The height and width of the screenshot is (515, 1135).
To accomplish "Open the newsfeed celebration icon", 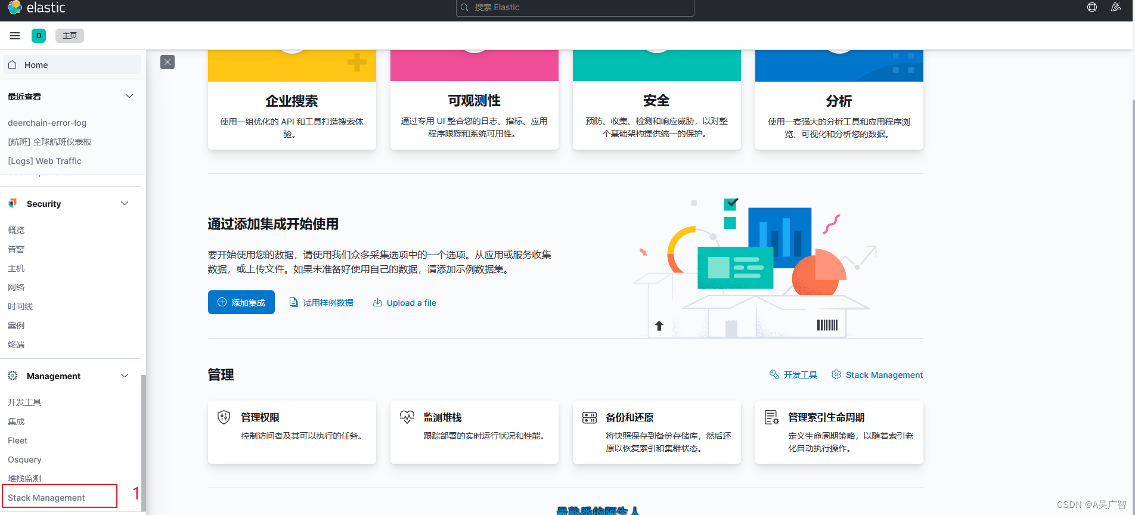I will coord(1116,7).
